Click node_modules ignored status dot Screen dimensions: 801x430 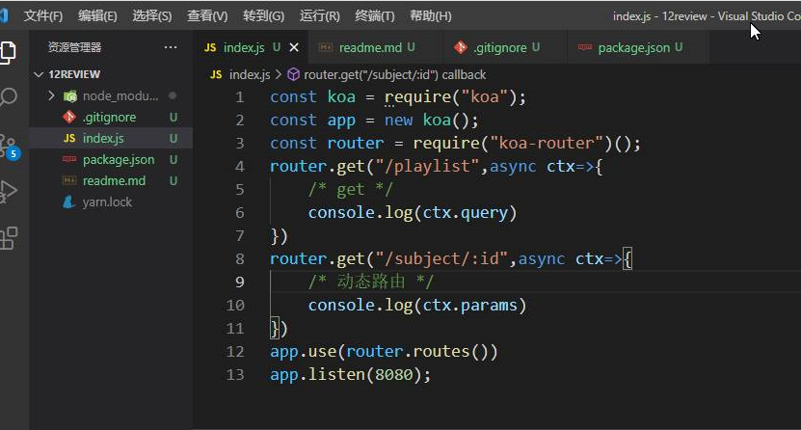click(x=173, y=95)
